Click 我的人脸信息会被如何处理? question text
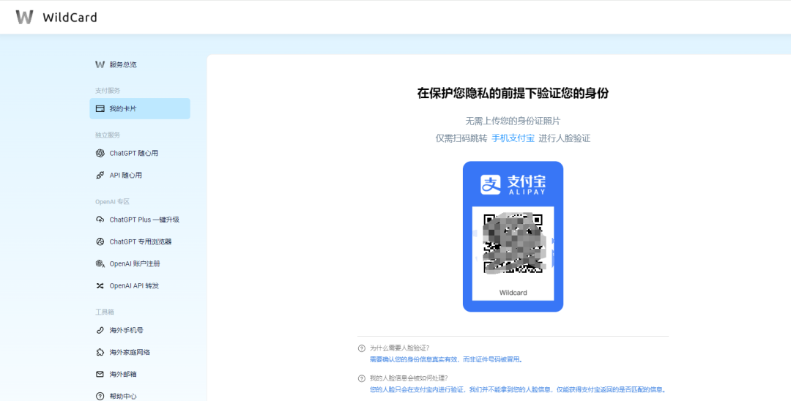 pyautogui.click(x=409, y=378)
